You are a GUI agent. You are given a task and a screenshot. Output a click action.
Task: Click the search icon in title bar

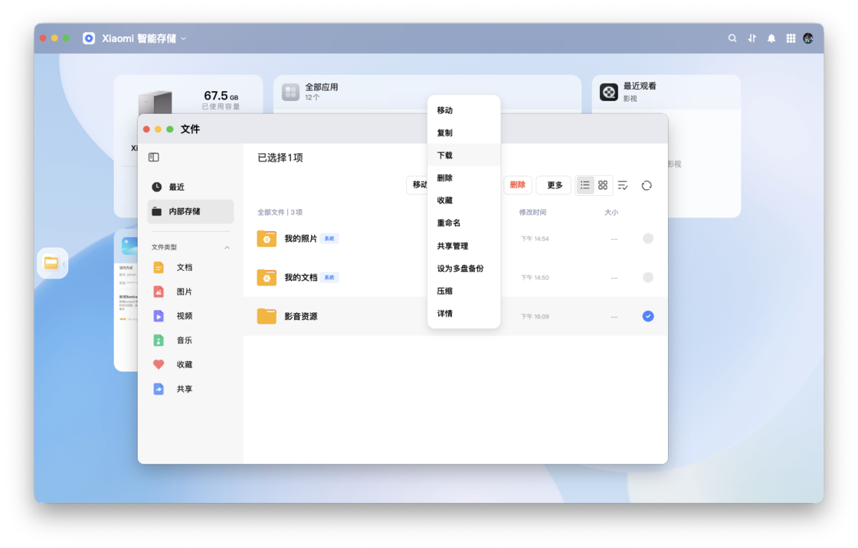[x=732, y=38]
